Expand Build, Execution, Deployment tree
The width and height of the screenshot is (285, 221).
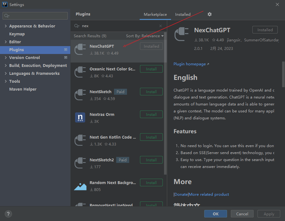coord(6,65)
